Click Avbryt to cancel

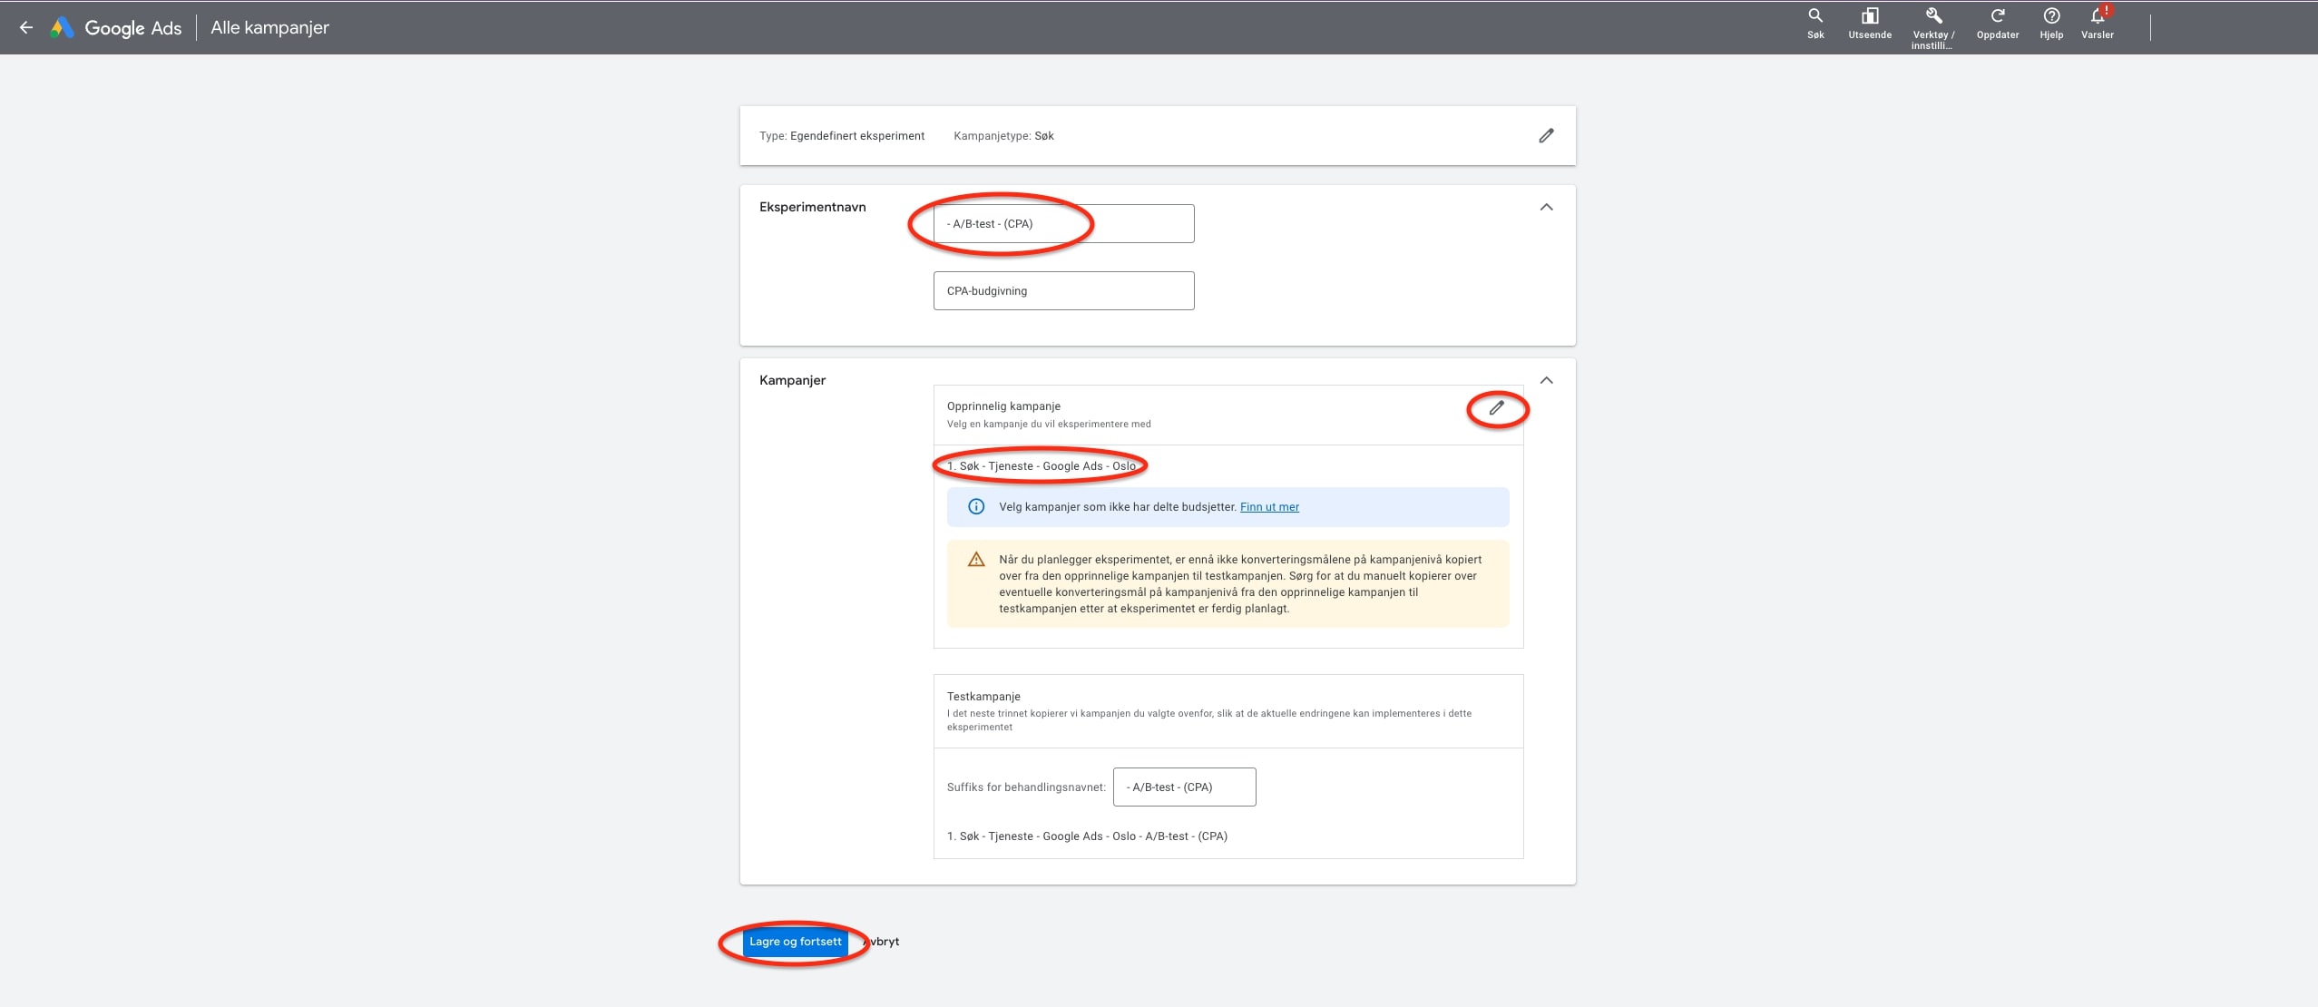point(883,942)
